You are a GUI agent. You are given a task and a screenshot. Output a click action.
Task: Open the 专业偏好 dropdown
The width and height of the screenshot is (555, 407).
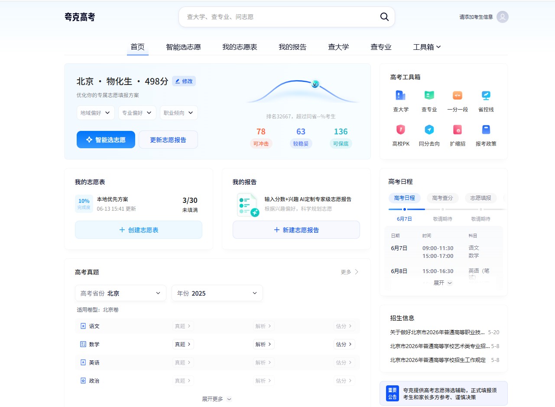coord(137,113)
